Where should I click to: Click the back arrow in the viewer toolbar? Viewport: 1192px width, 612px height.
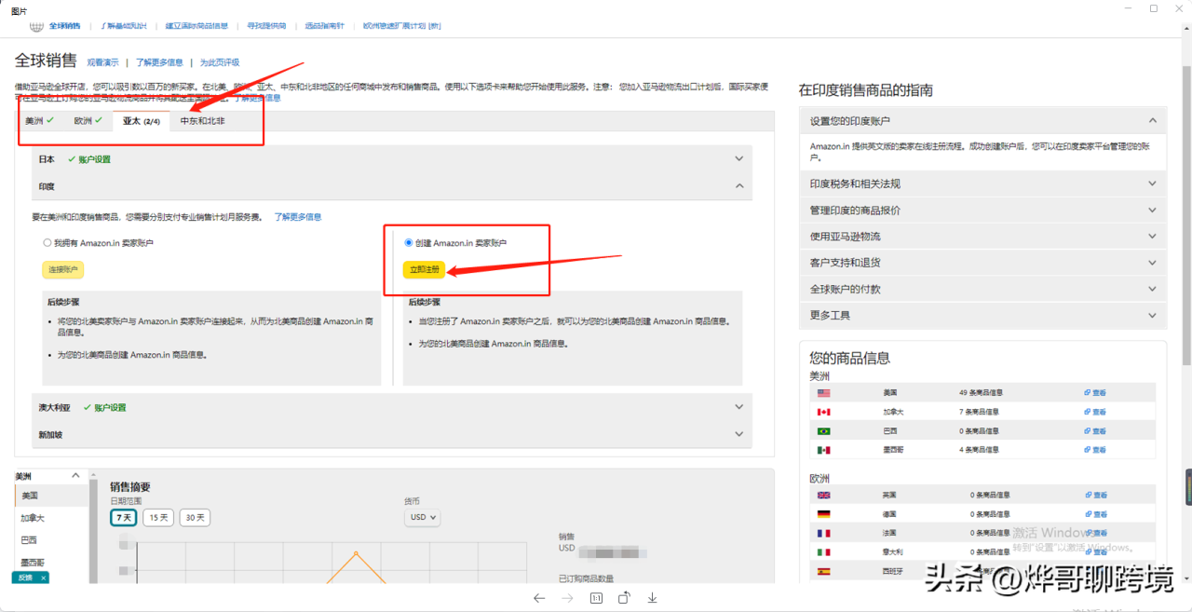[540, 598]
